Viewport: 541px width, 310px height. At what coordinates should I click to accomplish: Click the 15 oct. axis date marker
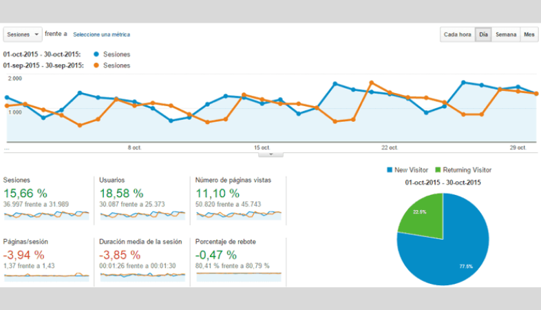(x=262, y=147)
